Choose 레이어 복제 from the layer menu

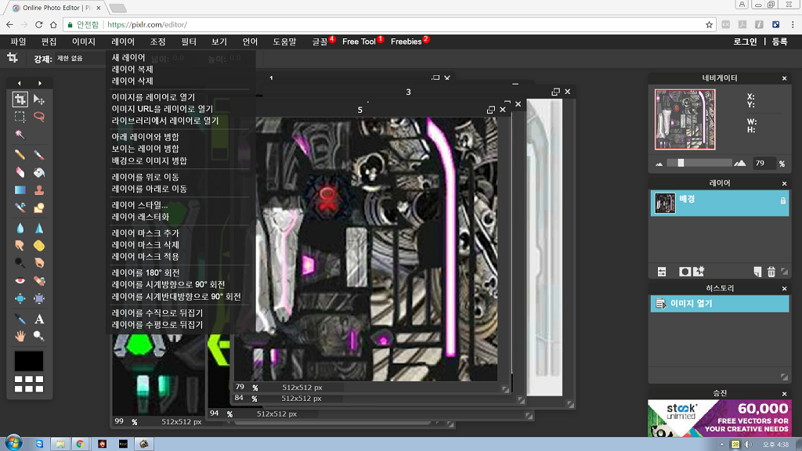coord(132,69)
